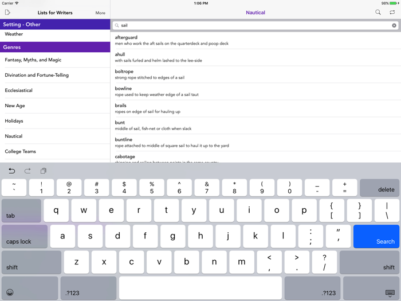Tap the letter p key
This screenshot has height=301, width=401.
[x=304, y=210]
